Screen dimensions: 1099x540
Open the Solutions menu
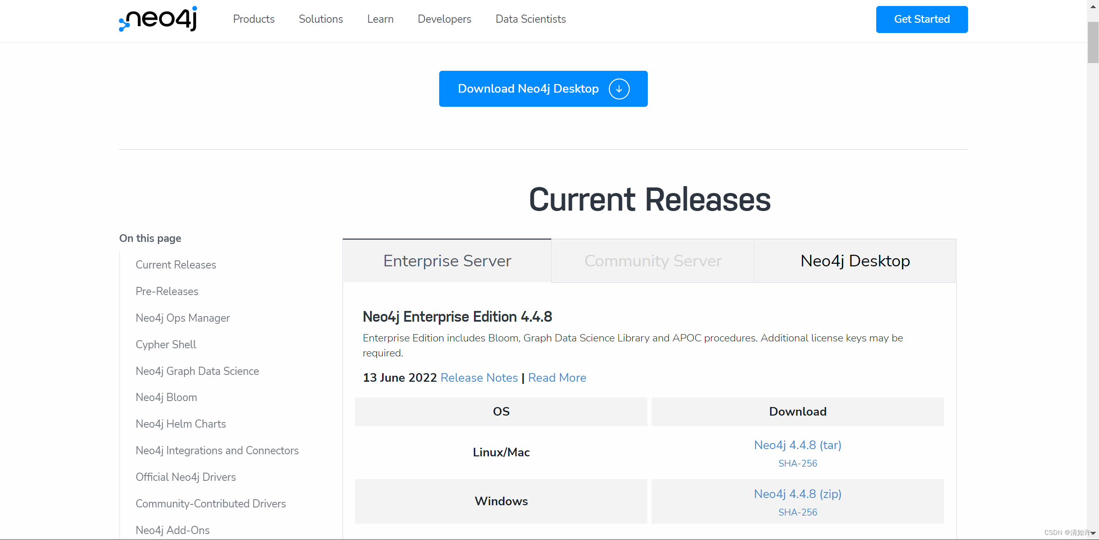(320, 19)
